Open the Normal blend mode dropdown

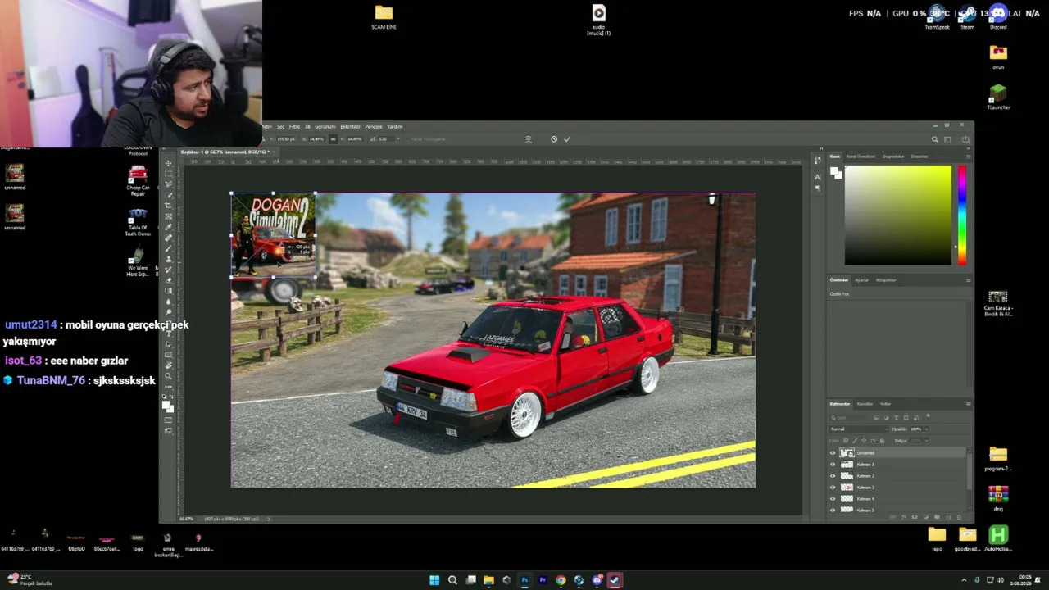pos(859,429)
